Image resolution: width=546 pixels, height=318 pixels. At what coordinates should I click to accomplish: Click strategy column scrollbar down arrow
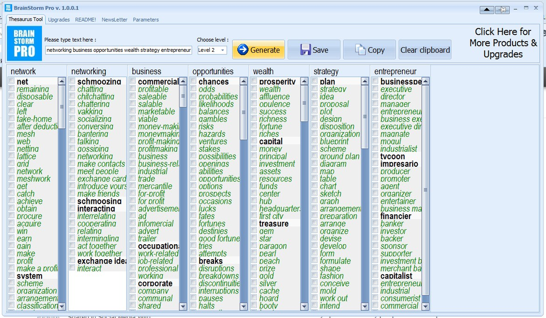coord(365,306)
